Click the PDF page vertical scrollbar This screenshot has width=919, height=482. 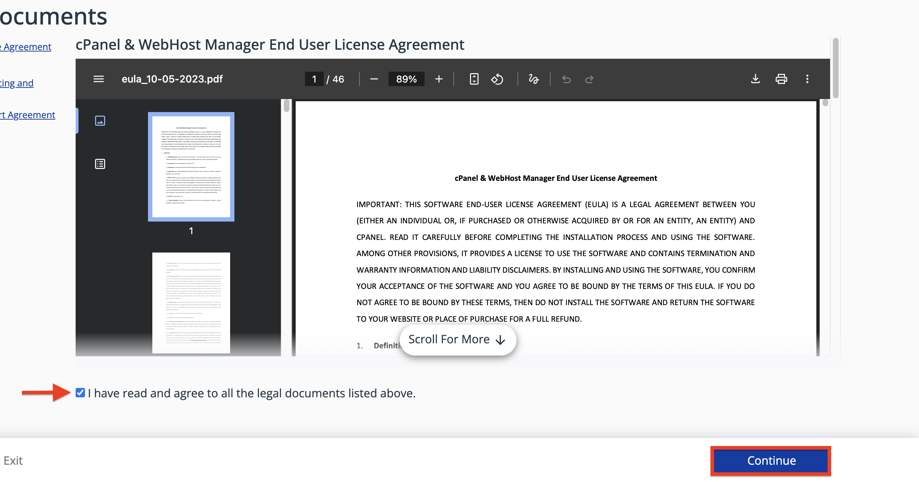[825, 103]
